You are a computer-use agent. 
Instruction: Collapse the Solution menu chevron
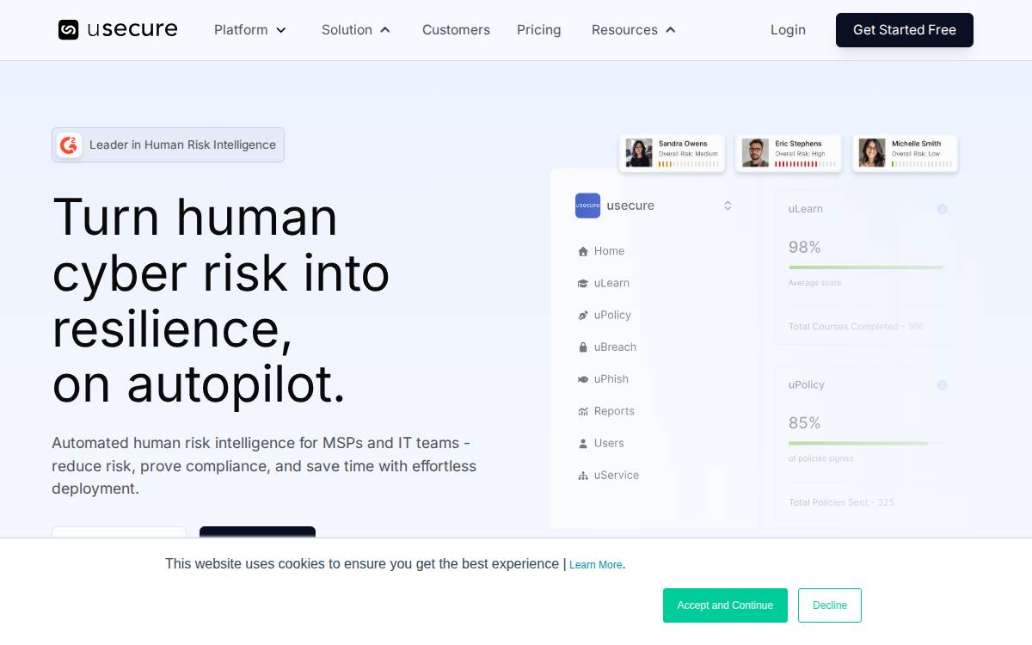point(385,30)
